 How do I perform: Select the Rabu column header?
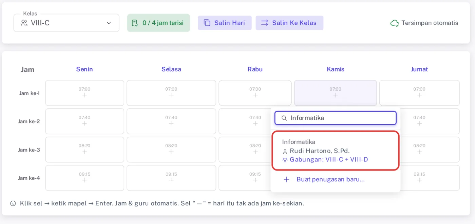[x=255, y=69]
